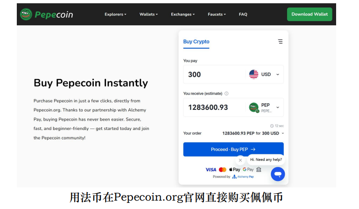Open the Explorers menu
Image resolution: width=359 pixels, height=209 pixels.
tap(115, 14)
